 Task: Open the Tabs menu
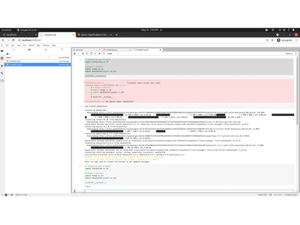click(x=38, y=46)
